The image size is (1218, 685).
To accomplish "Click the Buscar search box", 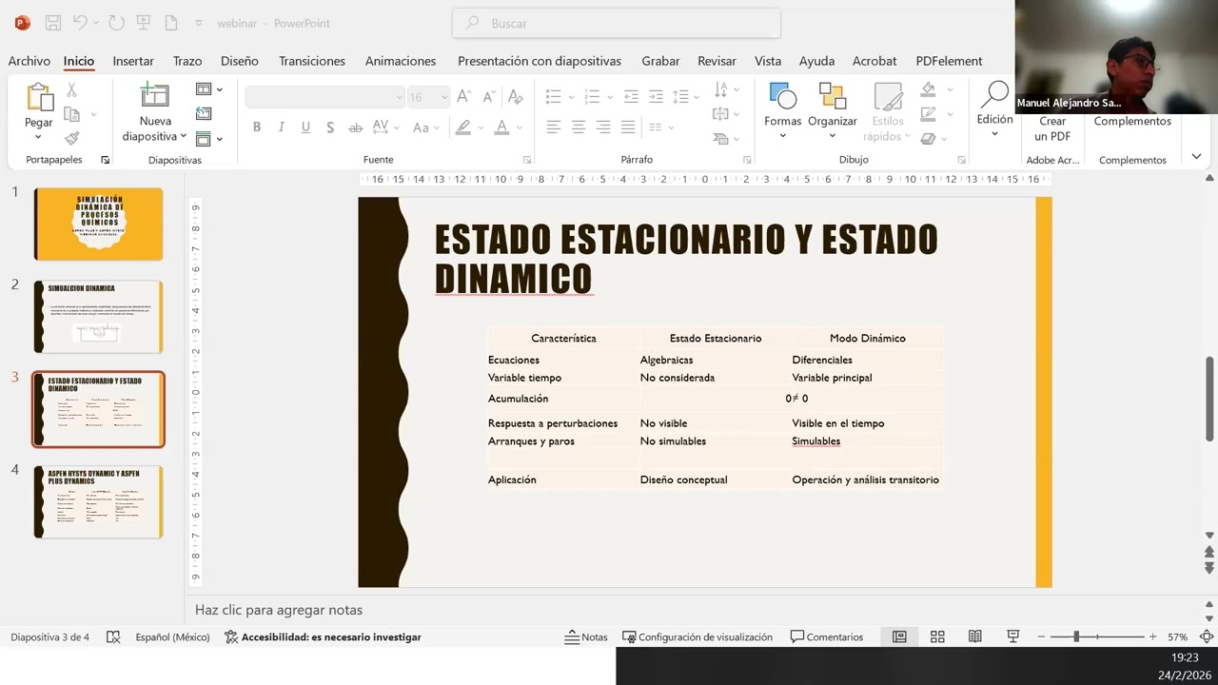I will coord(617,23).
